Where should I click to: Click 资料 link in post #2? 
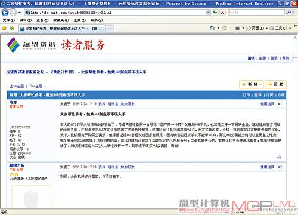(102, 167)
